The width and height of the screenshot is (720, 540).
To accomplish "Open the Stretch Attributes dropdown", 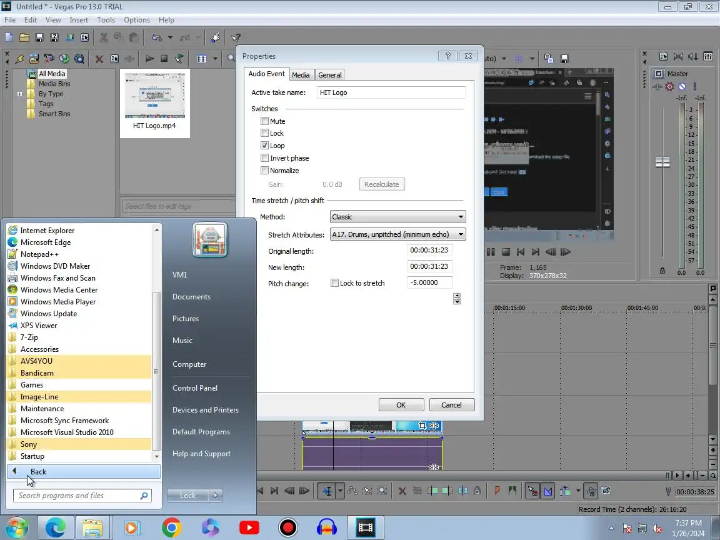I will [x=397, y=234].
